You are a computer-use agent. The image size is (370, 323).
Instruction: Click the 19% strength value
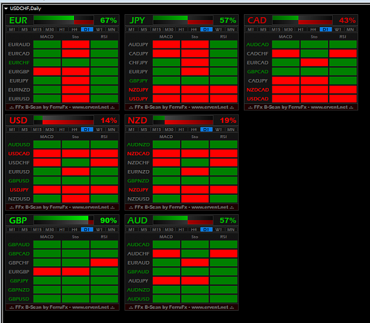[228, 120]
